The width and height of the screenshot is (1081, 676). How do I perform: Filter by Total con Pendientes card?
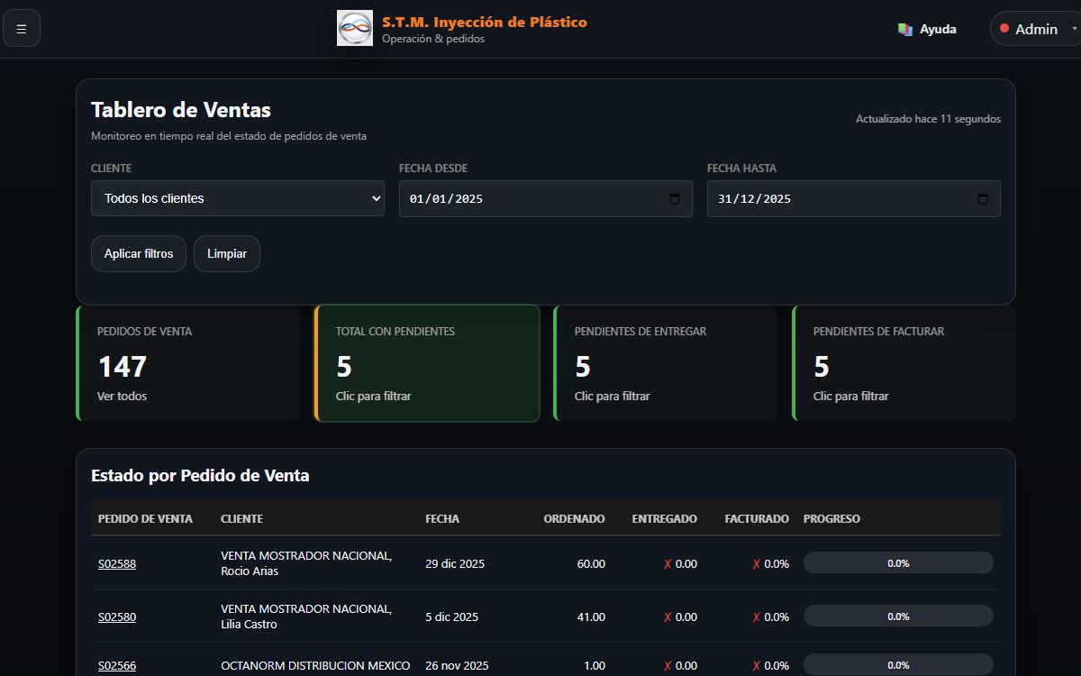click(427, 363)
